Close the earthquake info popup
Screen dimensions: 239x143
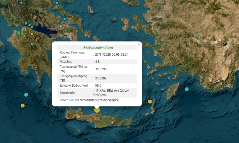(139, 45)
